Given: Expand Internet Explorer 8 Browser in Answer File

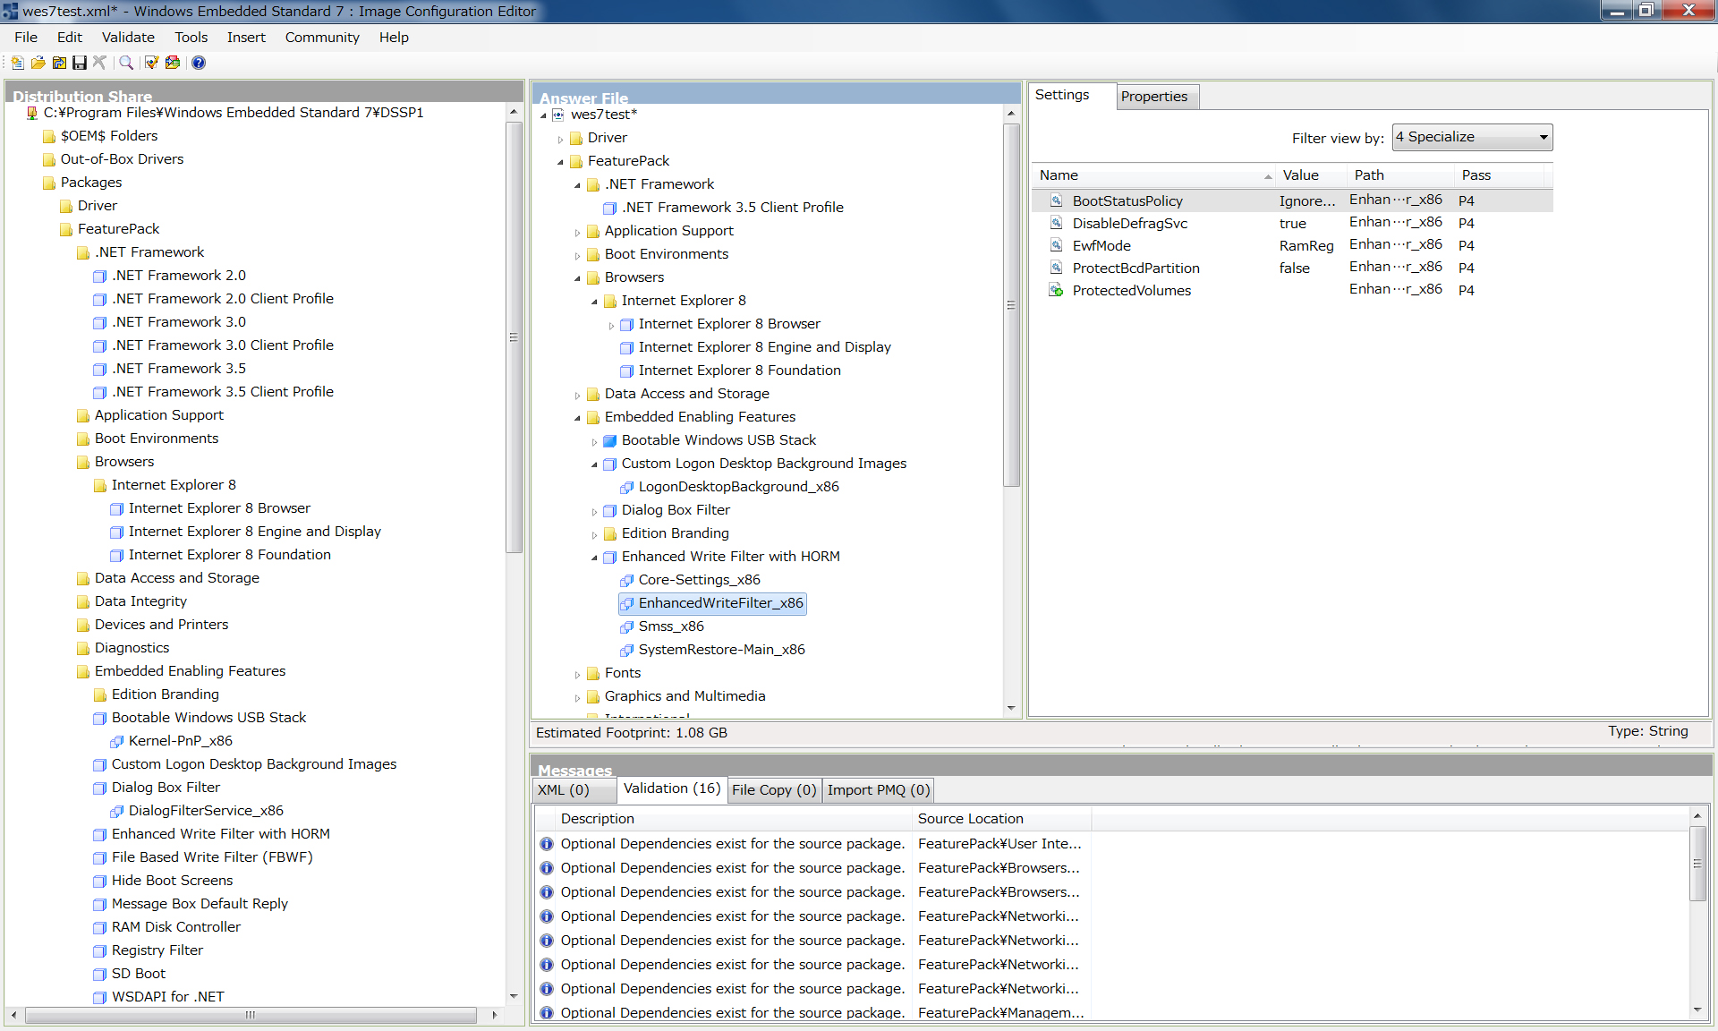Looking at the screenshot, I should click(x=611, y=325).
